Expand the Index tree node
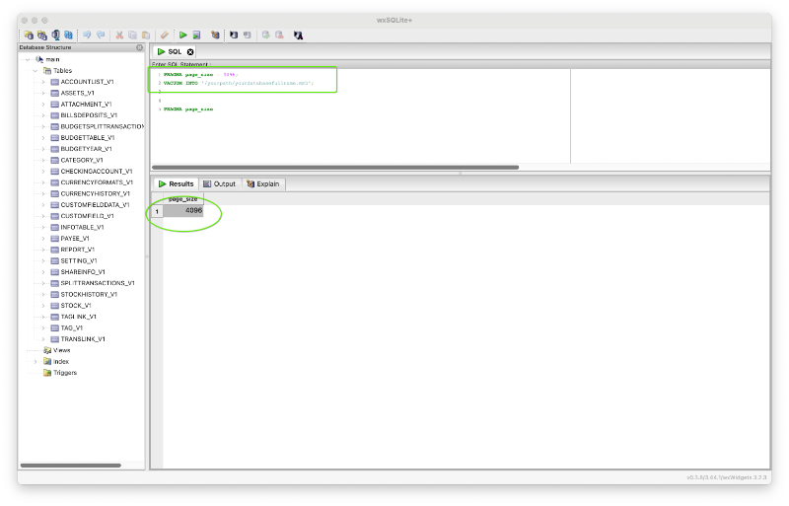 click(36, 361)
